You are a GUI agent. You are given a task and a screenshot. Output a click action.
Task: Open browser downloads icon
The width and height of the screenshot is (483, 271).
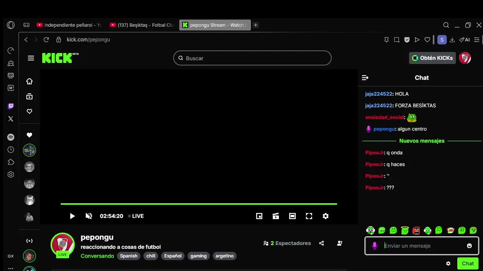[452, 40]
